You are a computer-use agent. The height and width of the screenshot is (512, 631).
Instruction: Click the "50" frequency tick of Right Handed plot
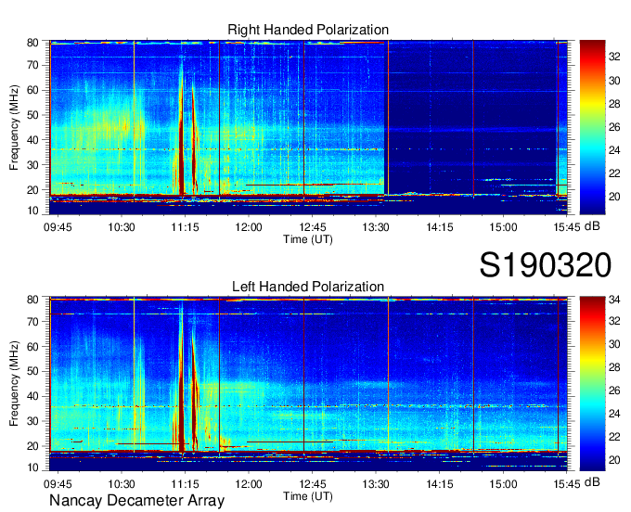32,115
